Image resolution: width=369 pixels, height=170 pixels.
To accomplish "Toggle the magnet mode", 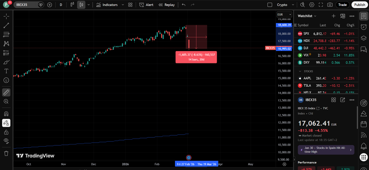I will point(6,114).
